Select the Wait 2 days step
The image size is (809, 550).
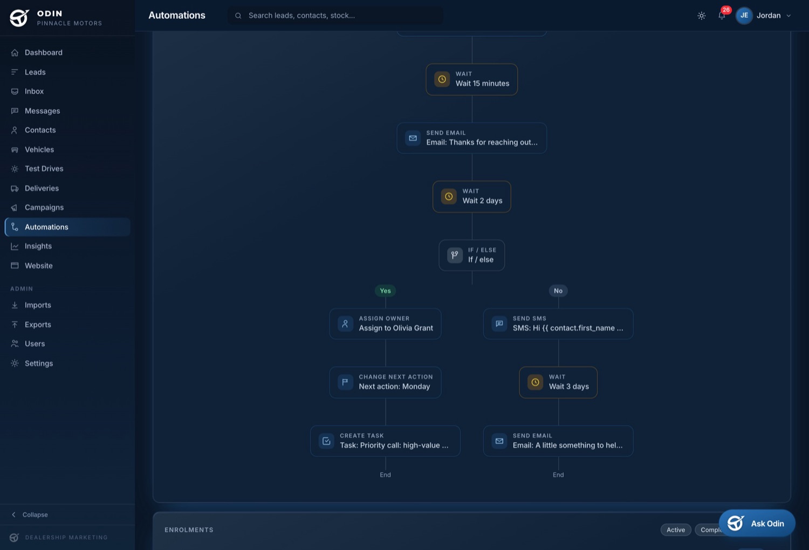(472, 196)
